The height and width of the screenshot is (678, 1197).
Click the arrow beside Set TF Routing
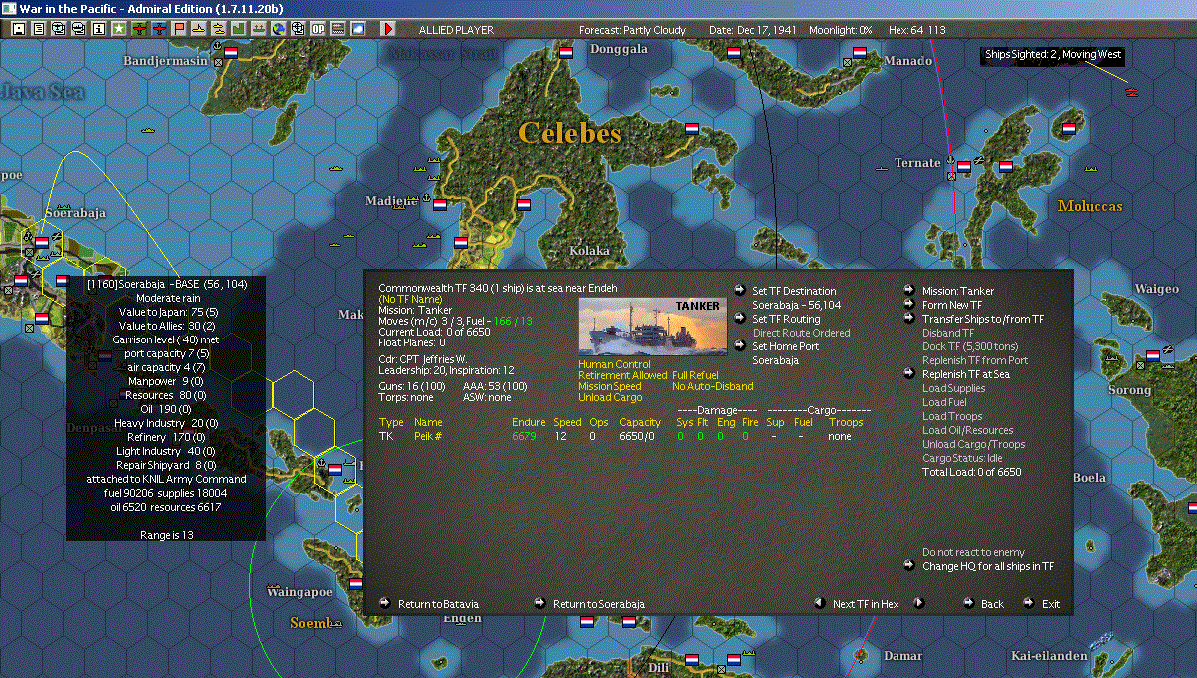click(740, 318)
